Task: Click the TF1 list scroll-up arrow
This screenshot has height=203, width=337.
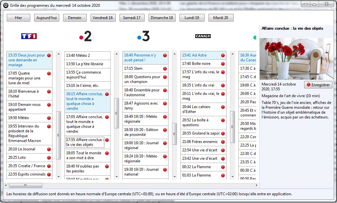Action: (59, 54)
